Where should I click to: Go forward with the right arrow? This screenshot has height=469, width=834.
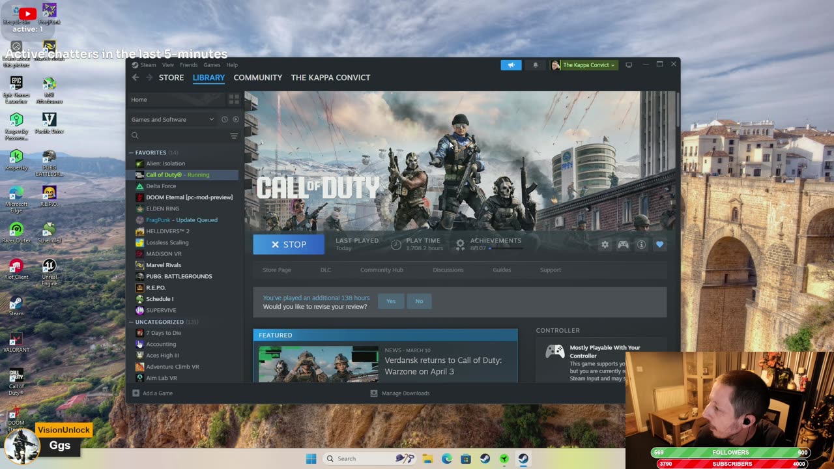click(x=149, y=78)
